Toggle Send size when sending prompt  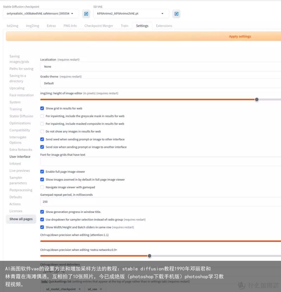tap(42, 147)
